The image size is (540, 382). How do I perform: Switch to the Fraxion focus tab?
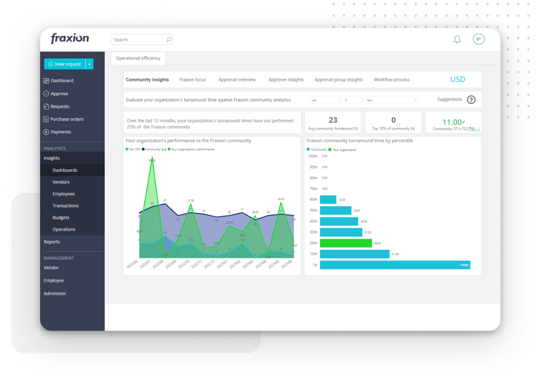(x=192, y=80)
